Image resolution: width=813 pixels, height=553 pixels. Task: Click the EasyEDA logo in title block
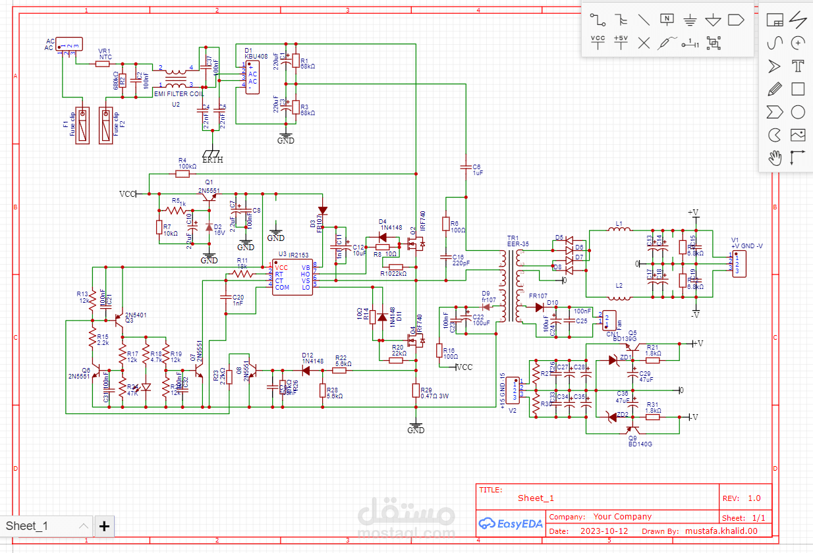pyautogui.click(x=511, y=523)
